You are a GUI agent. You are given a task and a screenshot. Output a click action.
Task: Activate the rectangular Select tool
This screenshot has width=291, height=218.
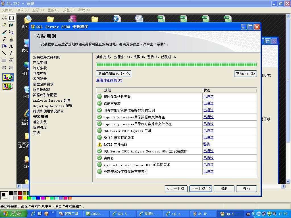coord(11,18)
